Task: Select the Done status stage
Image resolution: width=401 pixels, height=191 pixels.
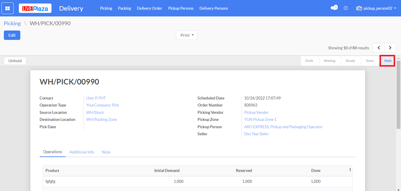Action: pyautogui.click(x=370, y=61)
